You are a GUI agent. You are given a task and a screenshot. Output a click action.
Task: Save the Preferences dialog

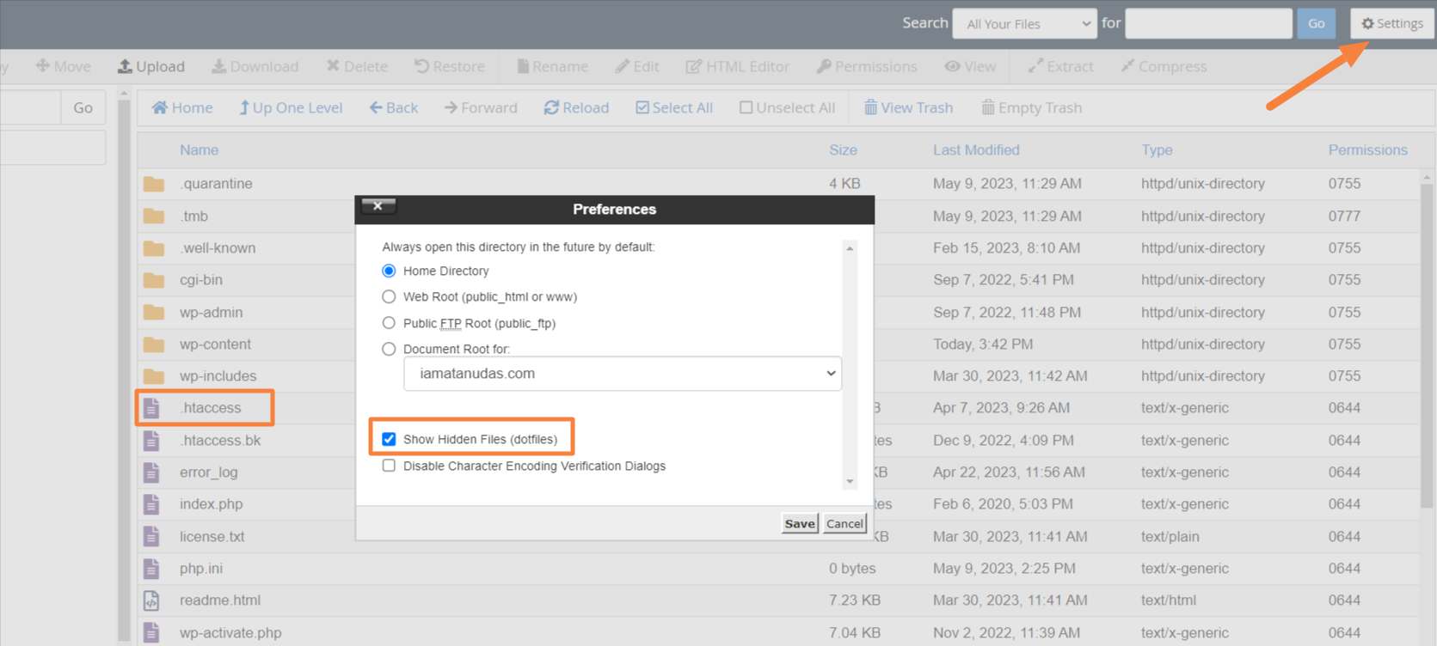tap(800, 523)
